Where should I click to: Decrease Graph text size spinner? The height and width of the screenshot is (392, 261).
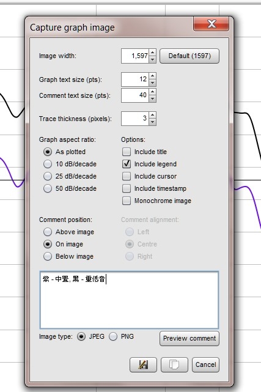click(x=152, y=83)
